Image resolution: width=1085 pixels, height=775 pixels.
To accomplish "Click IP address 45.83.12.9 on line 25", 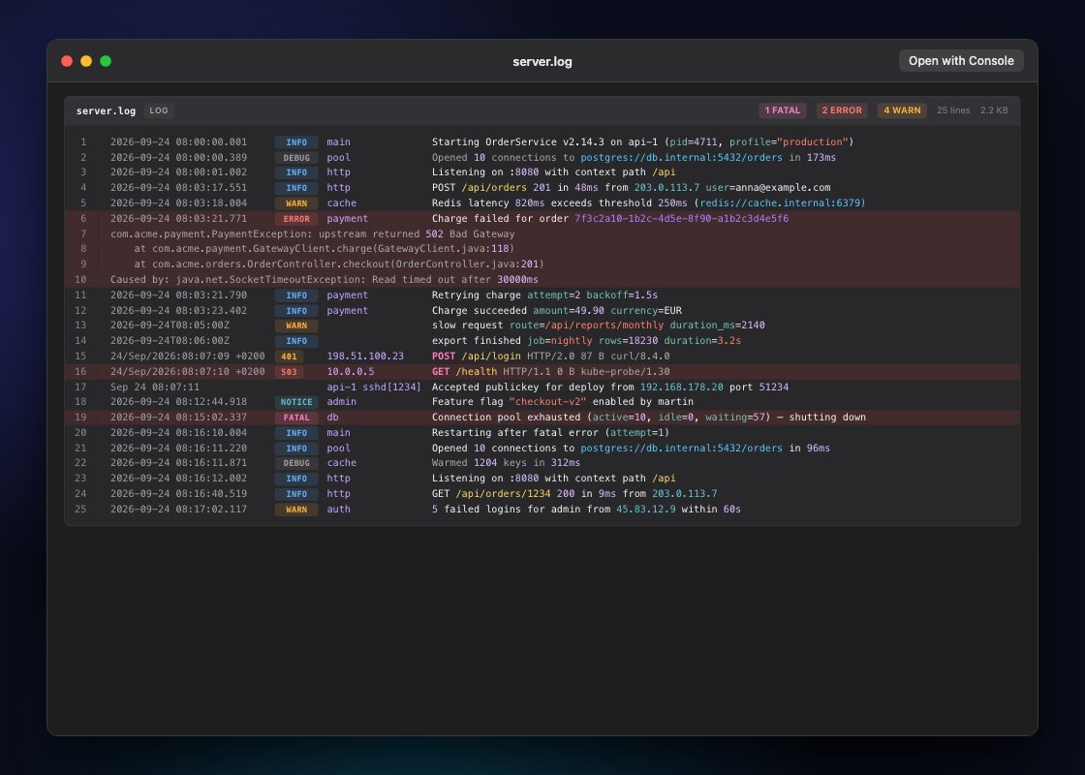I will pyautogui.click(x=645, y=510).
